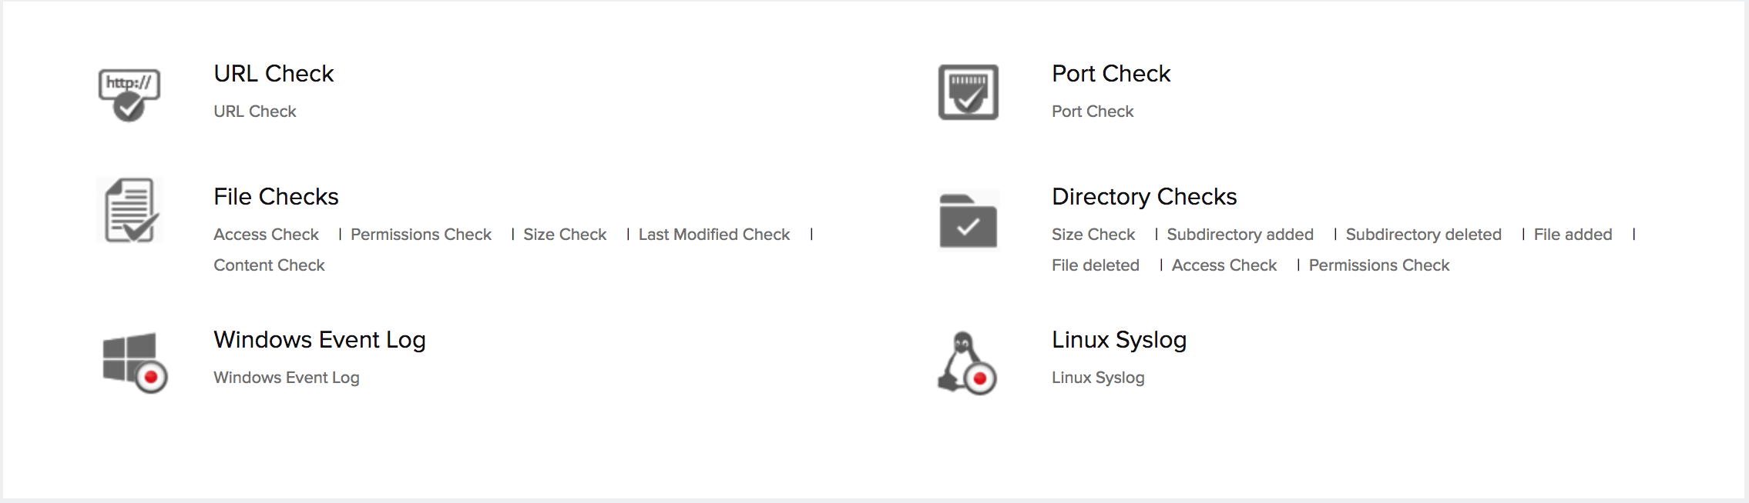Choose the File added link

click(1573, 235)
